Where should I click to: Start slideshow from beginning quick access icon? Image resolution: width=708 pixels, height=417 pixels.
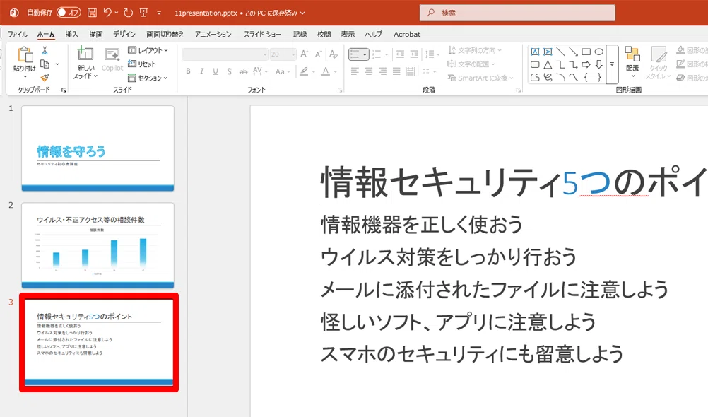click(143, 13)
